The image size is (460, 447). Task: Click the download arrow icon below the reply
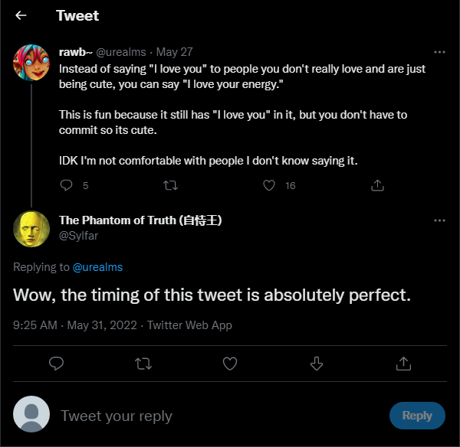coord(317,364)
